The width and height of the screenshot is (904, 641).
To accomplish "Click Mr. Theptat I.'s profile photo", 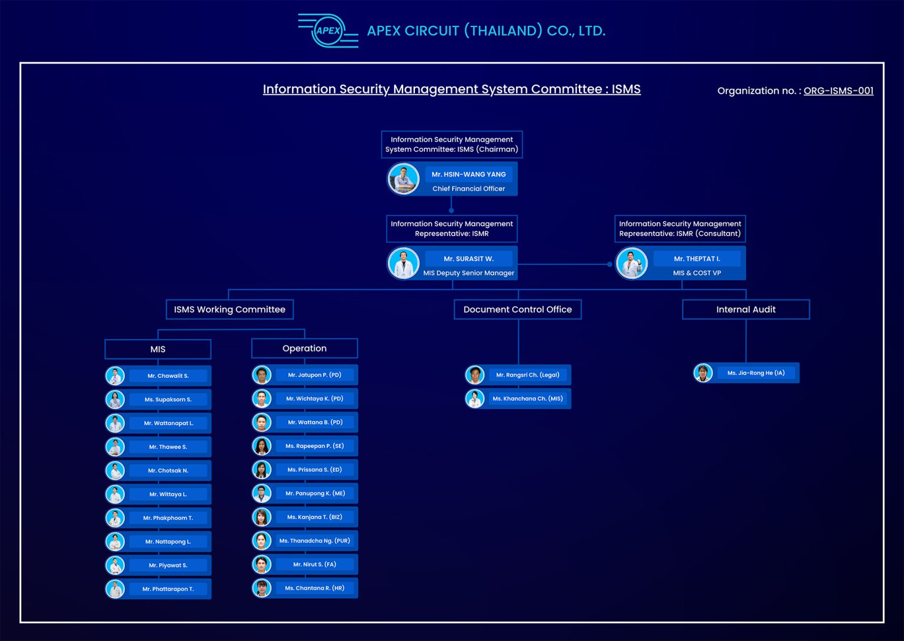I will tap(632, 263).
